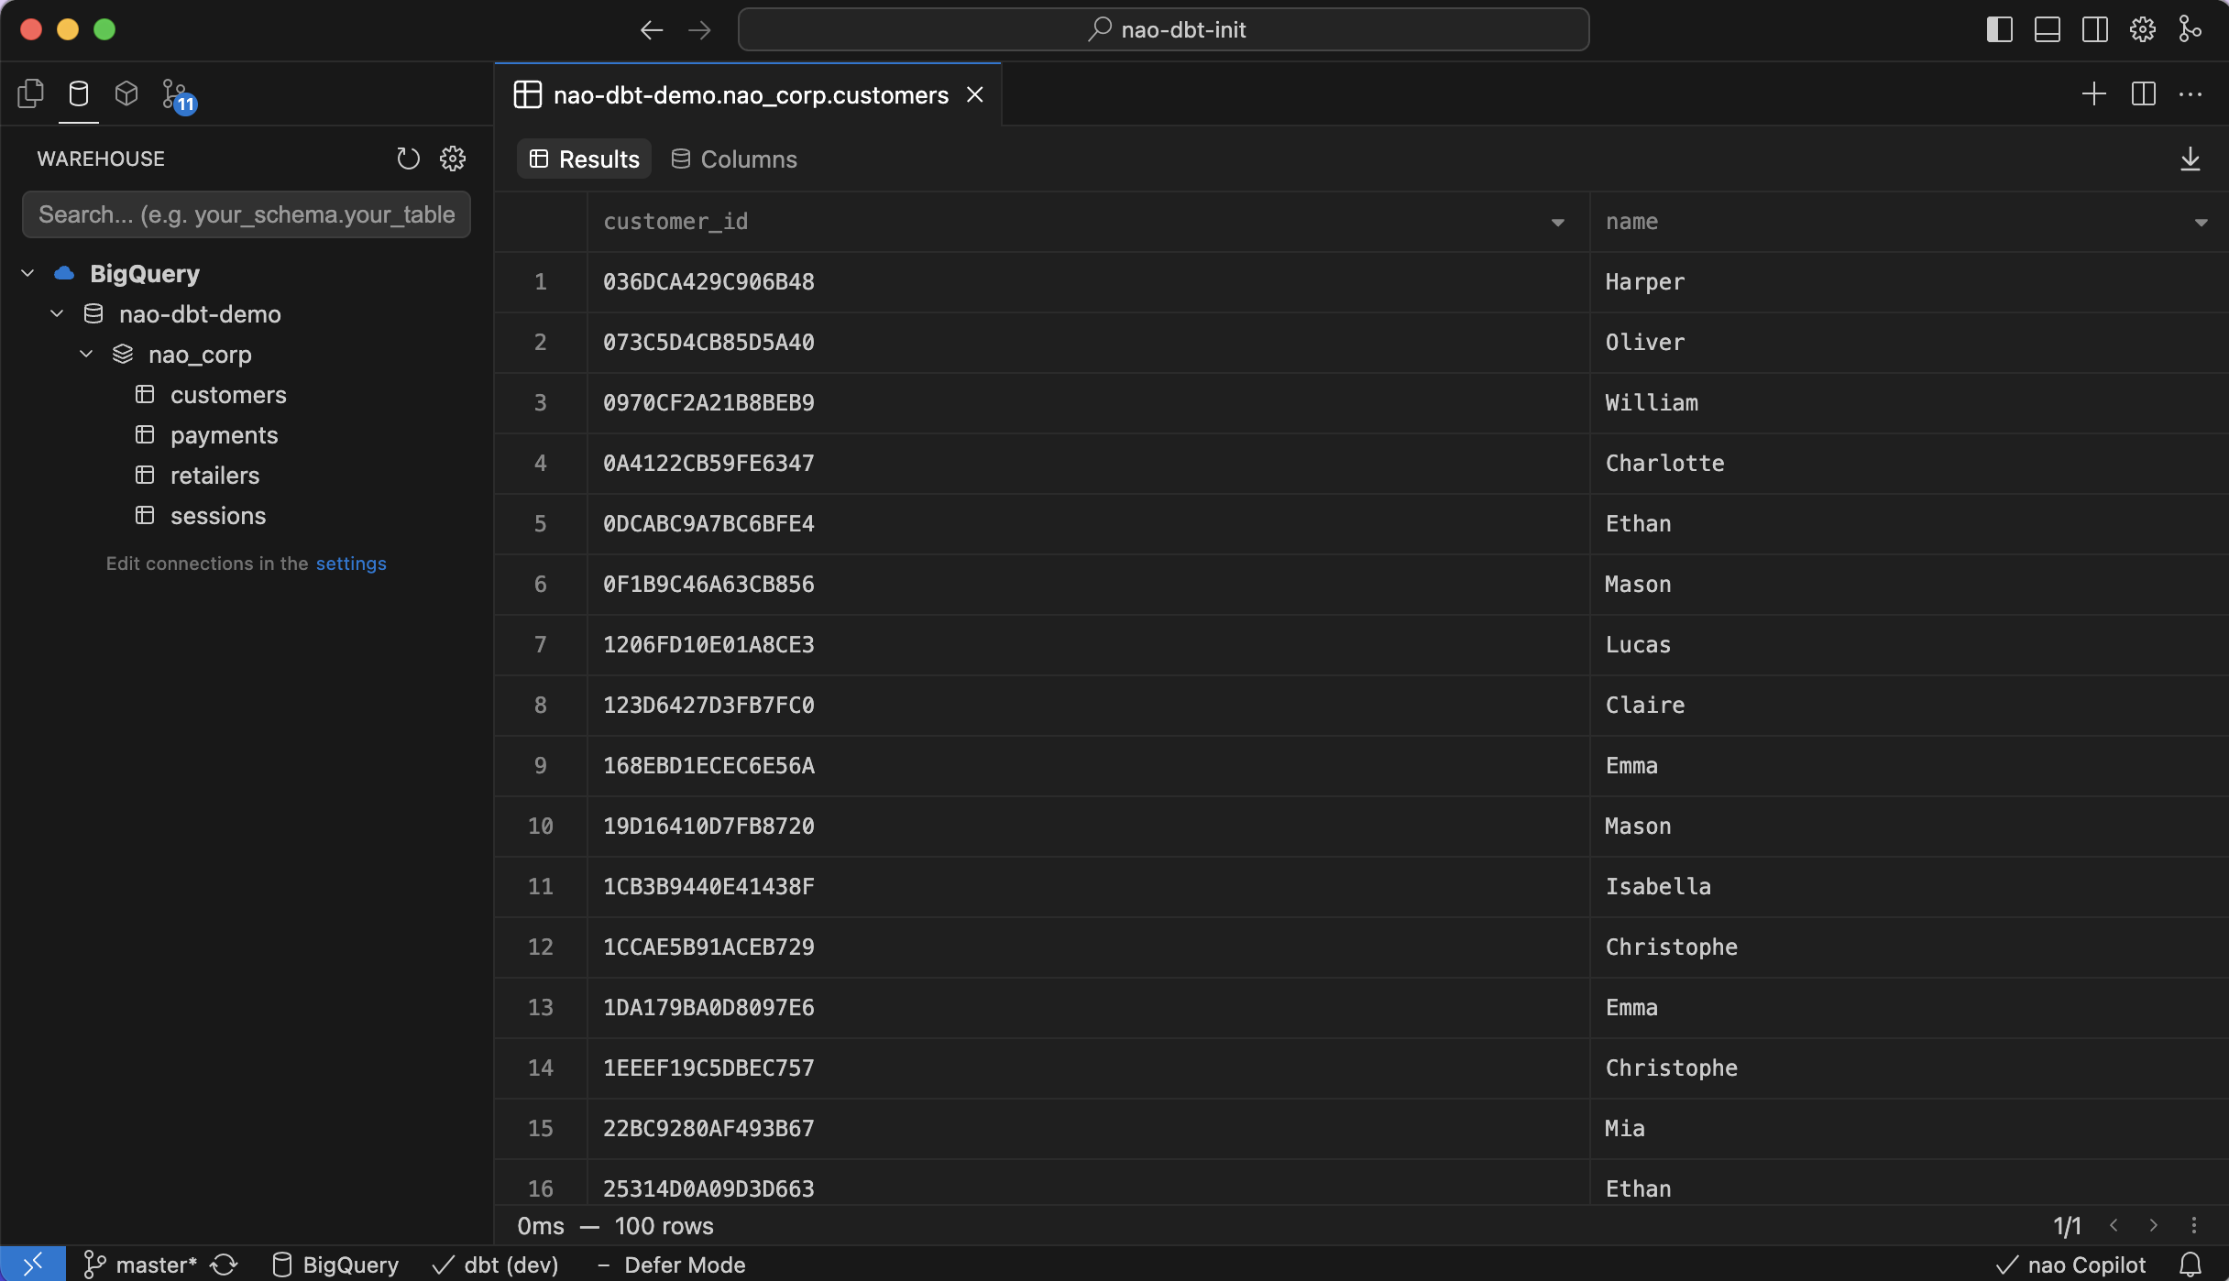Open the warehouse settings gear
The height and width of the screenshot is (1281, 2229).
(x=454, y=158)
